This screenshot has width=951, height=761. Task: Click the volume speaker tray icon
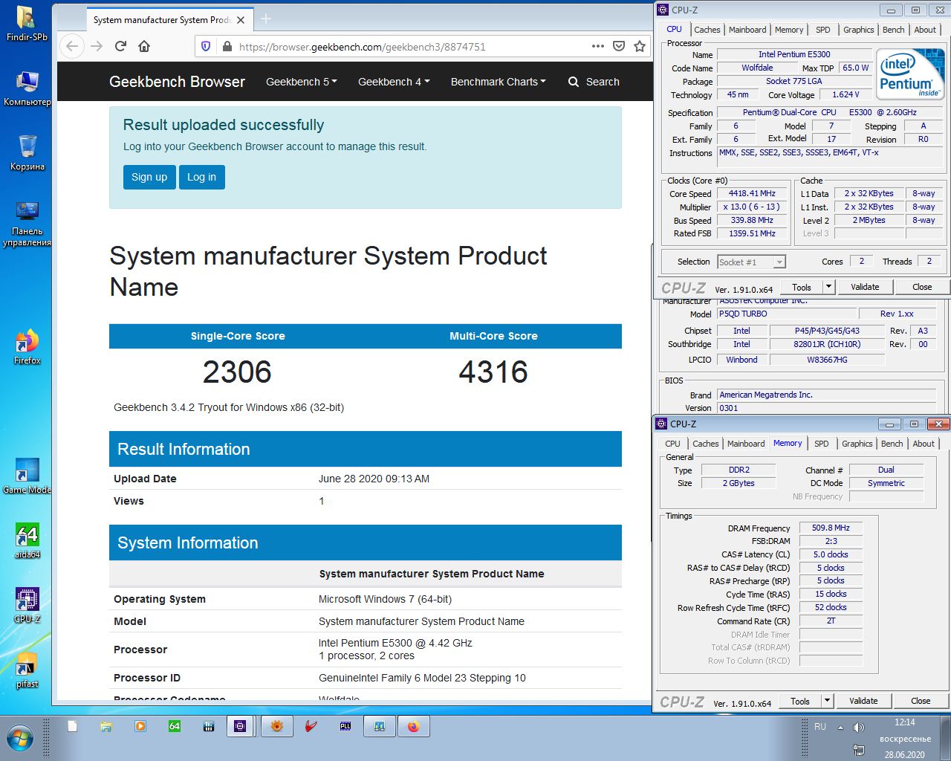point(859,728)
